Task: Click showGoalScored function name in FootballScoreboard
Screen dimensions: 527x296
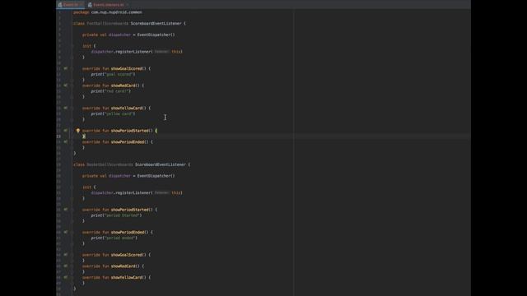Action: (126, 68)
